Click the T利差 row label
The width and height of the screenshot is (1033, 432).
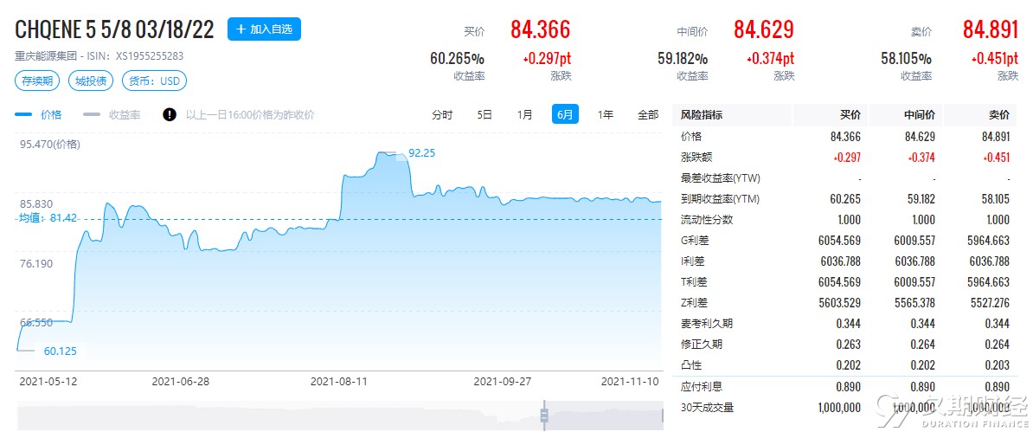coord(694,281)
